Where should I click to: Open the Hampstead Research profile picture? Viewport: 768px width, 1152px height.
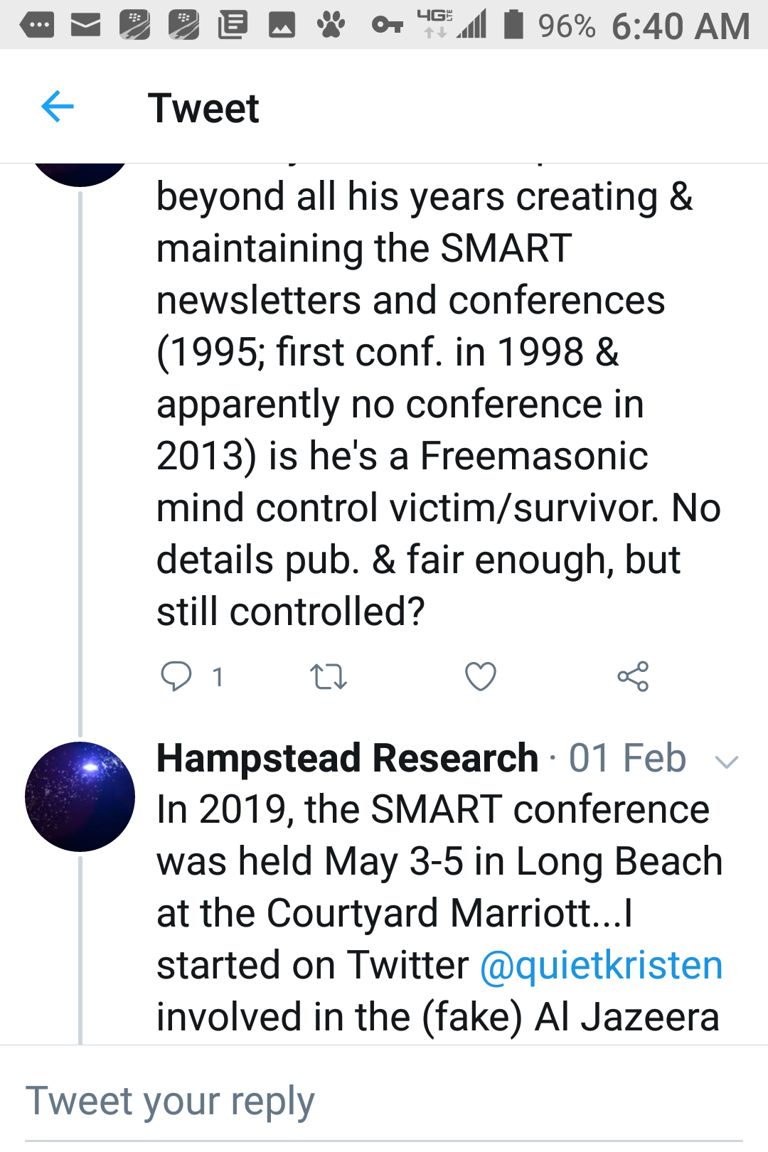(x=80, y=796)
